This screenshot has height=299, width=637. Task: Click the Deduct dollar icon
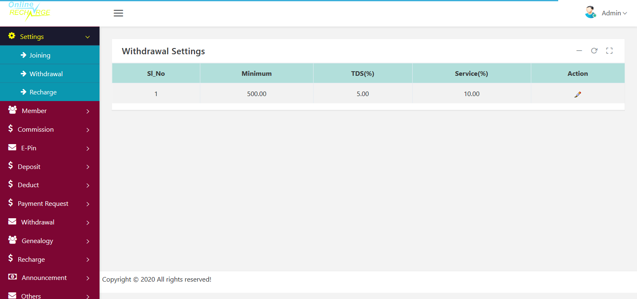[x=11, y=184]
